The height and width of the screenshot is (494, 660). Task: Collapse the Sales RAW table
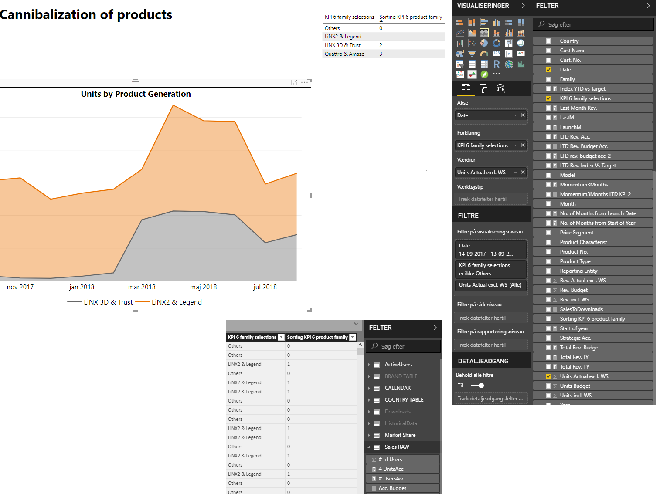369,447
